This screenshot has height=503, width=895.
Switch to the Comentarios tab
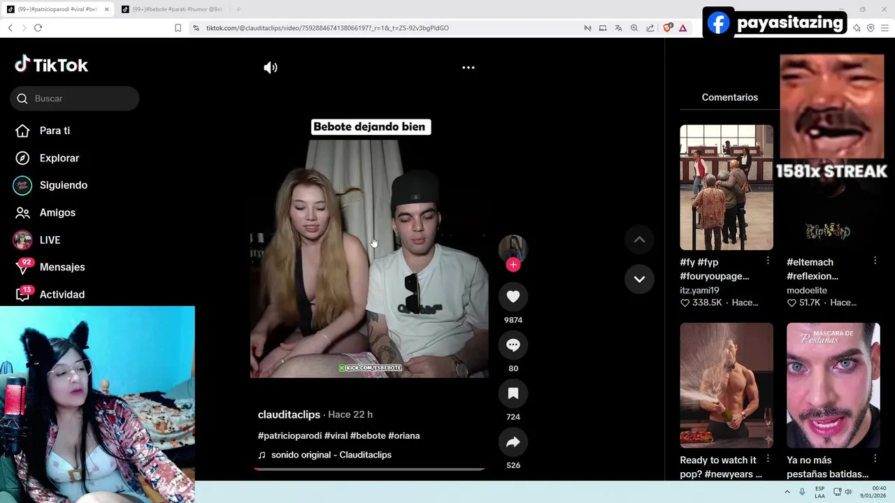tap(729, 97)
